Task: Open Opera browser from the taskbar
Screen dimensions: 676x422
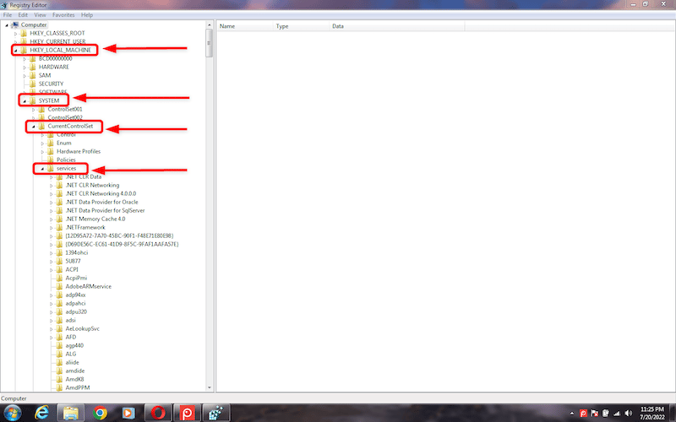Action: (158, 413)
